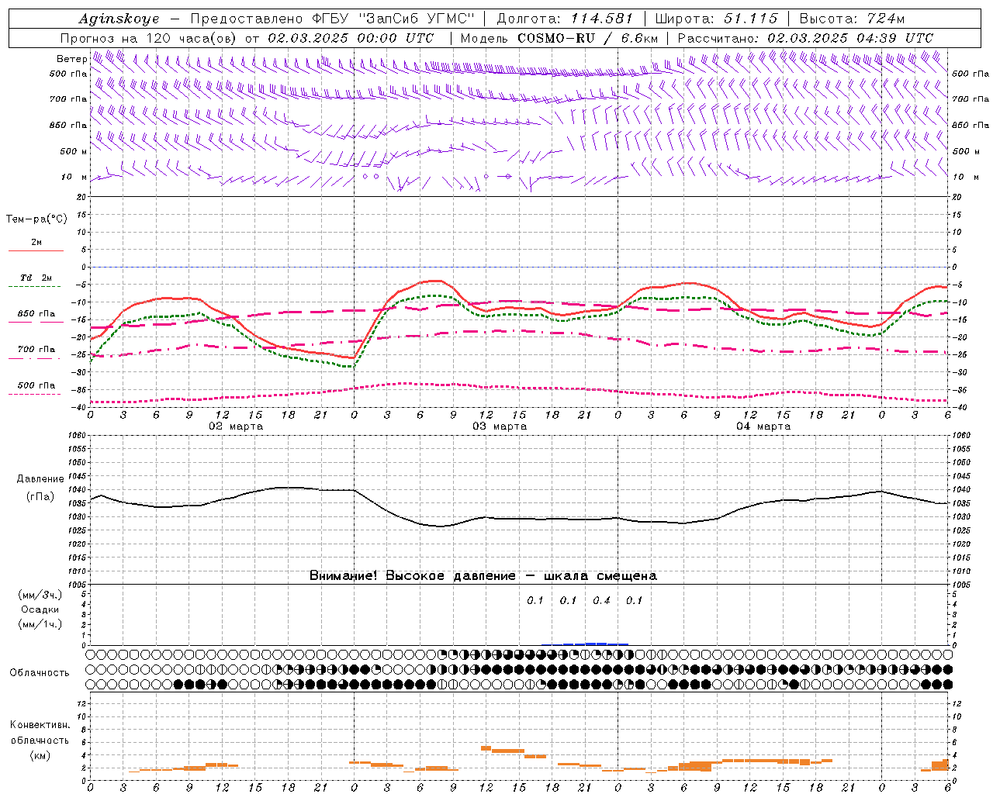Click the precipitation value "0.4"

[x=601, y=600]
